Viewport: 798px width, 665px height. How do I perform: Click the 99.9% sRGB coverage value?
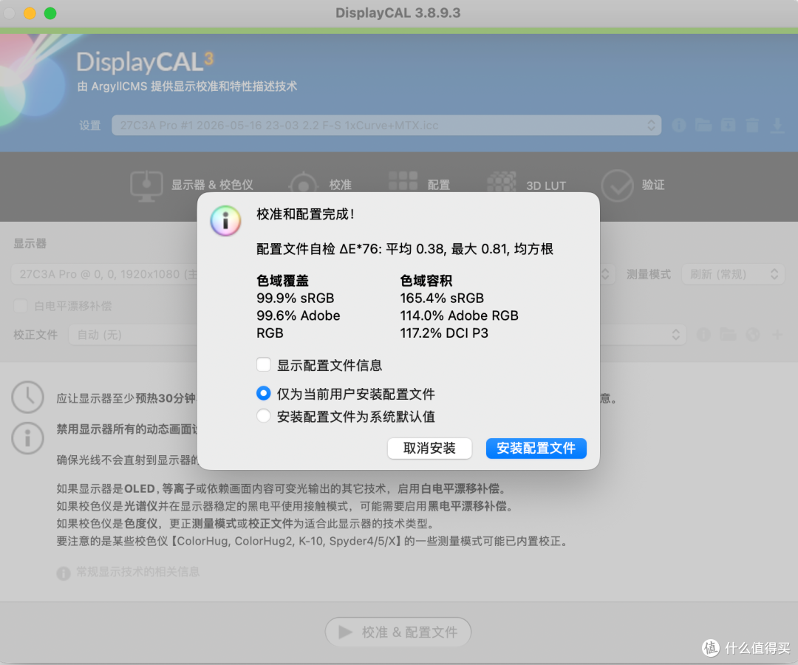(x=295, y=299)
